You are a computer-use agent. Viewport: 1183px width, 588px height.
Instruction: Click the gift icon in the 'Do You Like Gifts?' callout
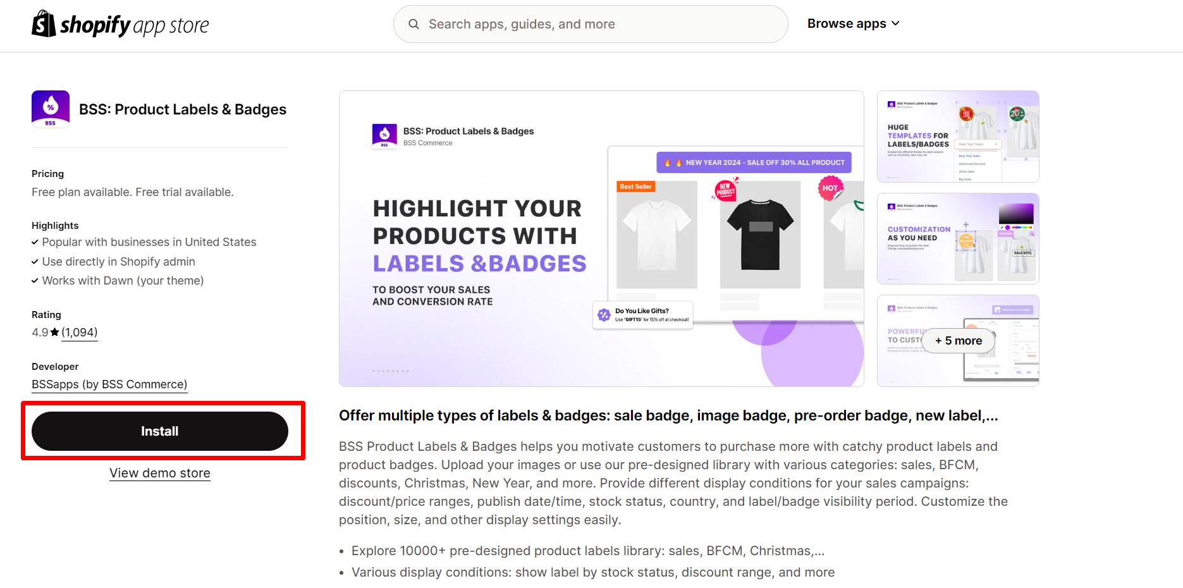pos(605,314)
